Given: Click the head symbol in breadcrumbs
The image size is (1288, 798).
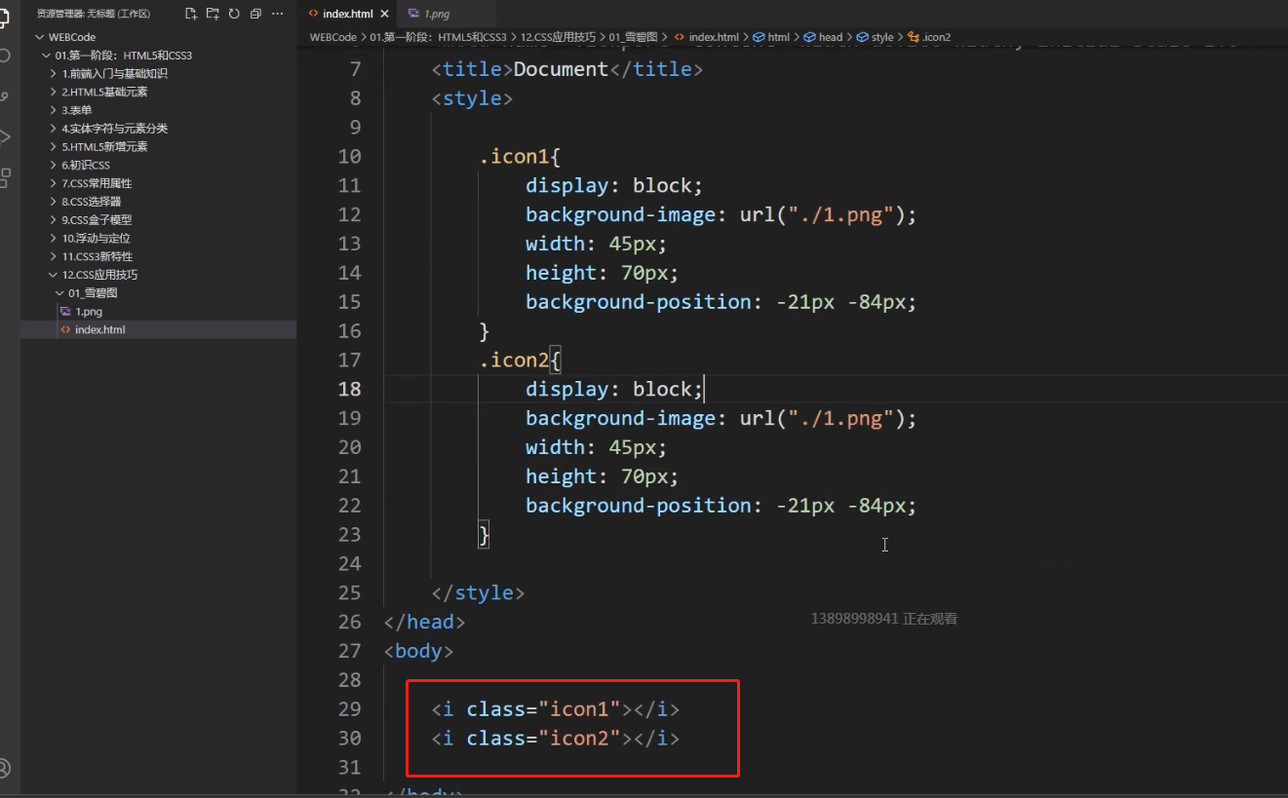Looking at the screenshot, I should click(x=823, y=37).
